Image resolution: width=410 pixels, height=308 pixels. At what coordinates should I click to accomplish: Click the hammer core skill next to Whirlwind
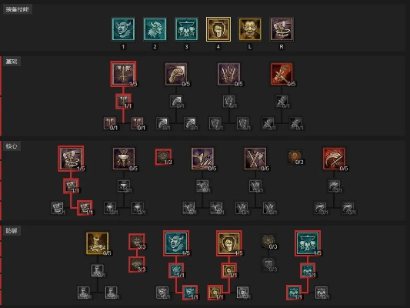(124, 159)
